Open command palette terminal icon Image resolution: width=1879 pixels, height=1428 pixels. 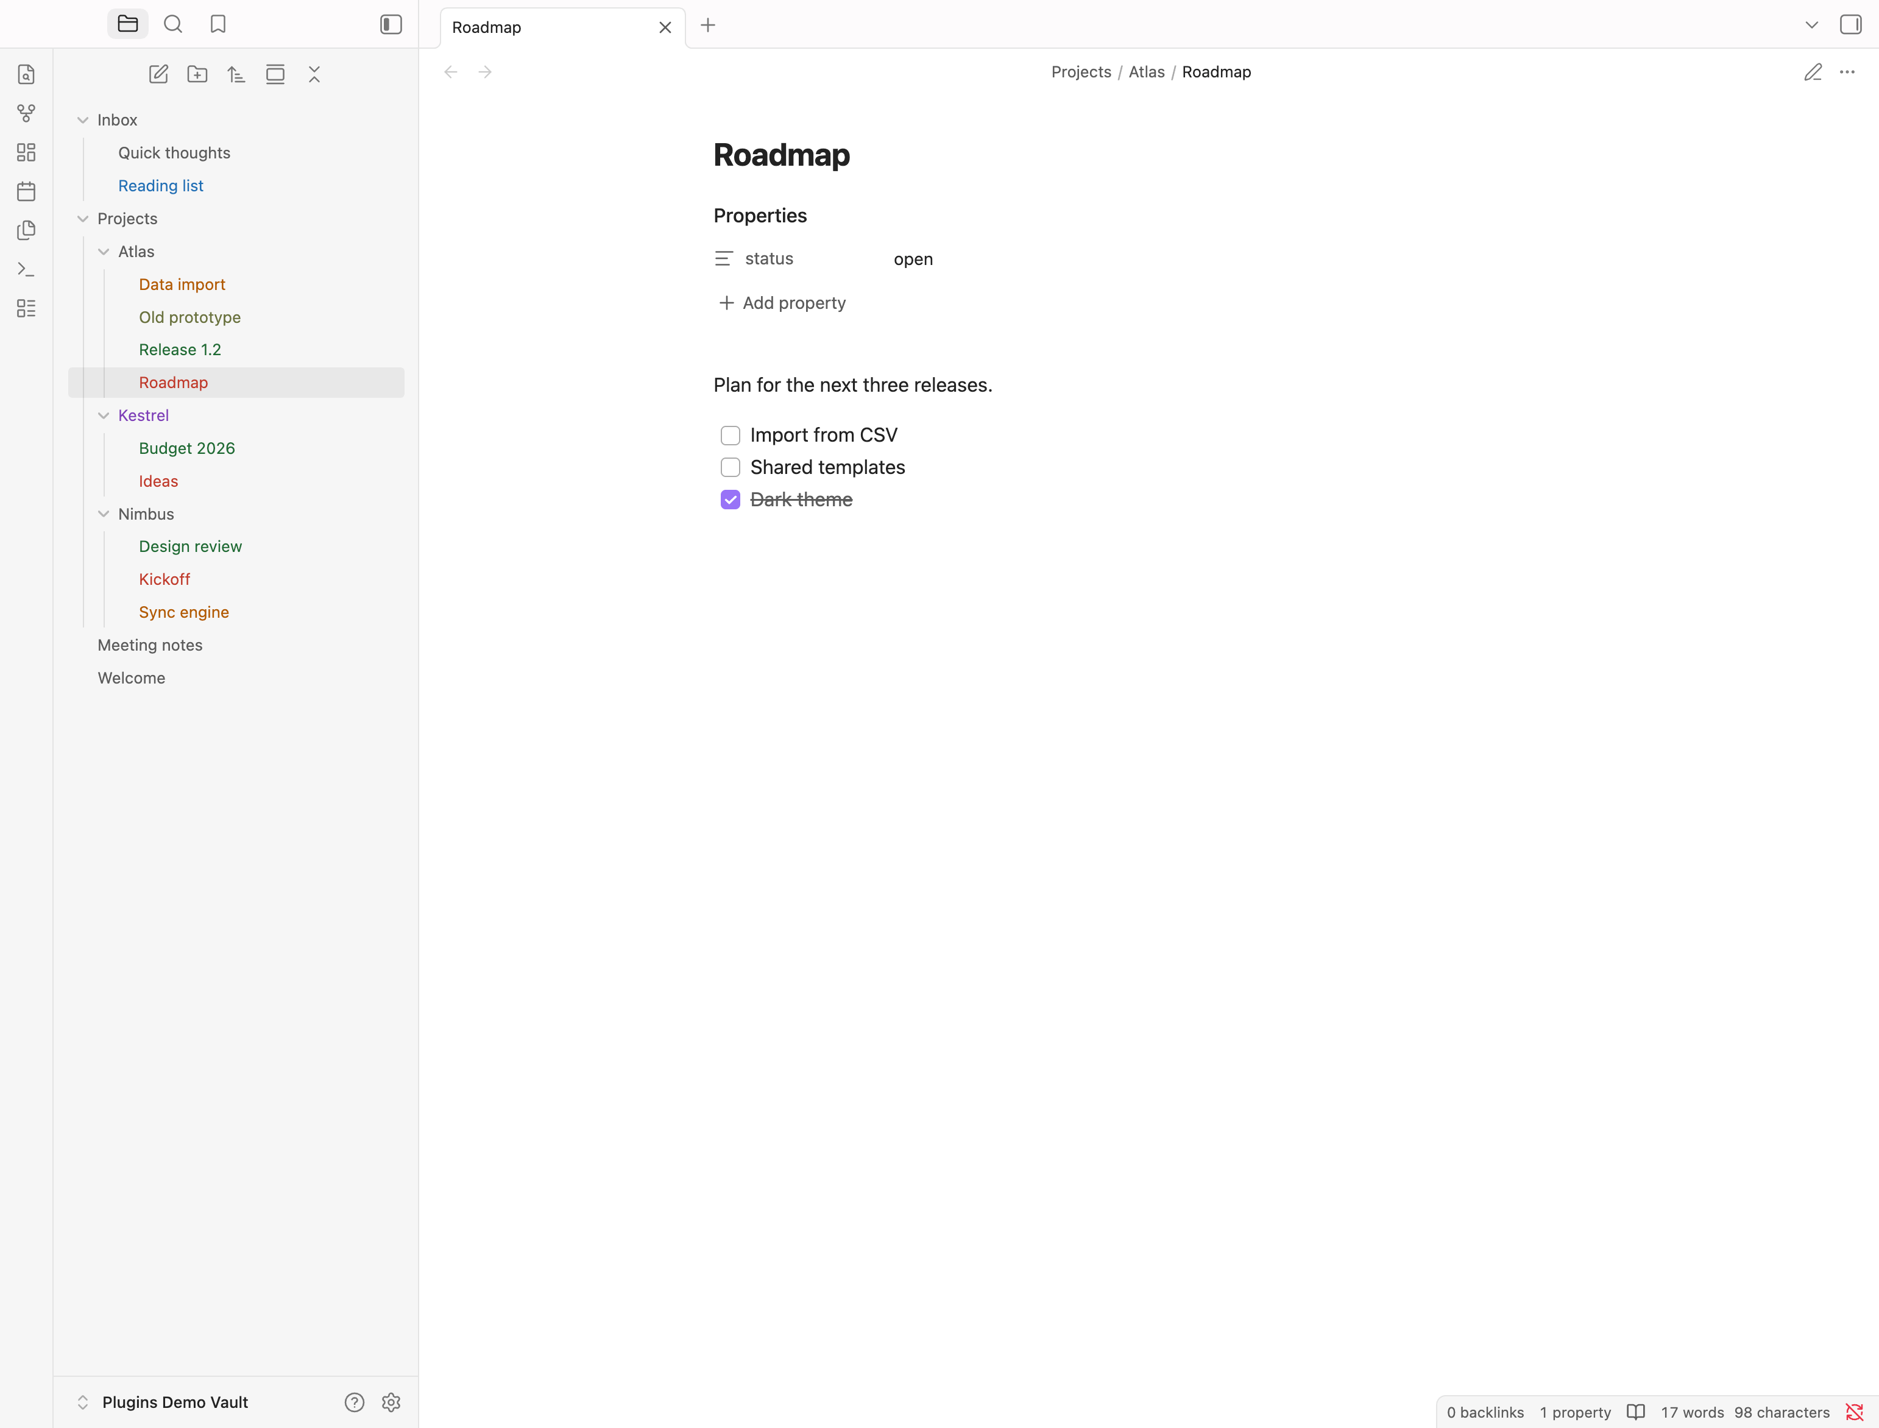(26, 269)
